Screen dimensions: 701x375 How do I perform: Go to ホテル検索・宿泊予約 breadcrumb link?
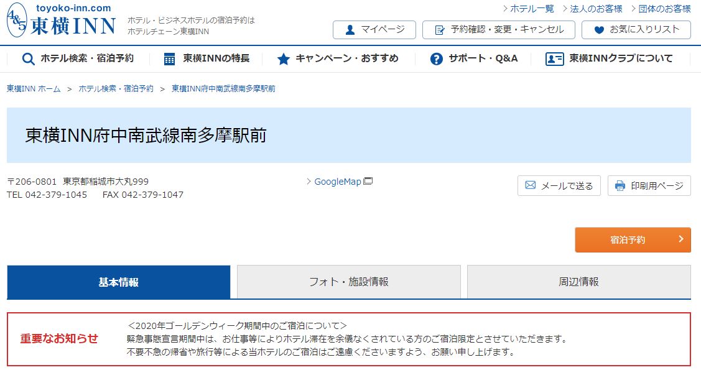click(x=116, y=88)
